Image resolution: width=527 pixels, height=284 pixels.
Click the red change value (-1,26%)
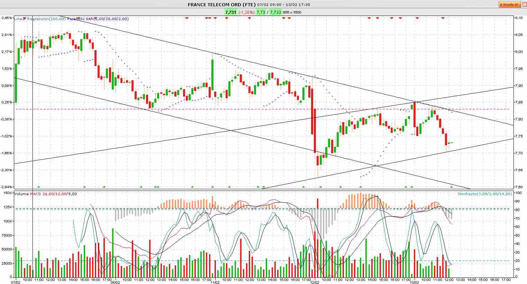tap(246, 12)
